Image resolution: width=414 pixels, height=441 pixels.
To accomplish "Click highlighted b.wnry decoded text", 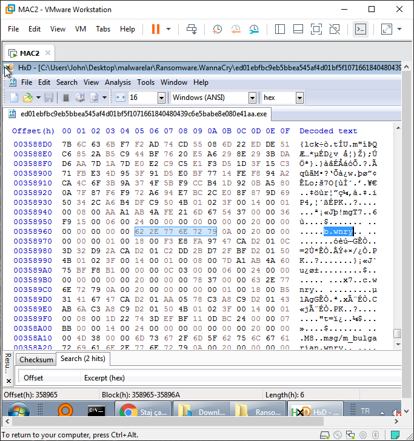I will point(338,231).
